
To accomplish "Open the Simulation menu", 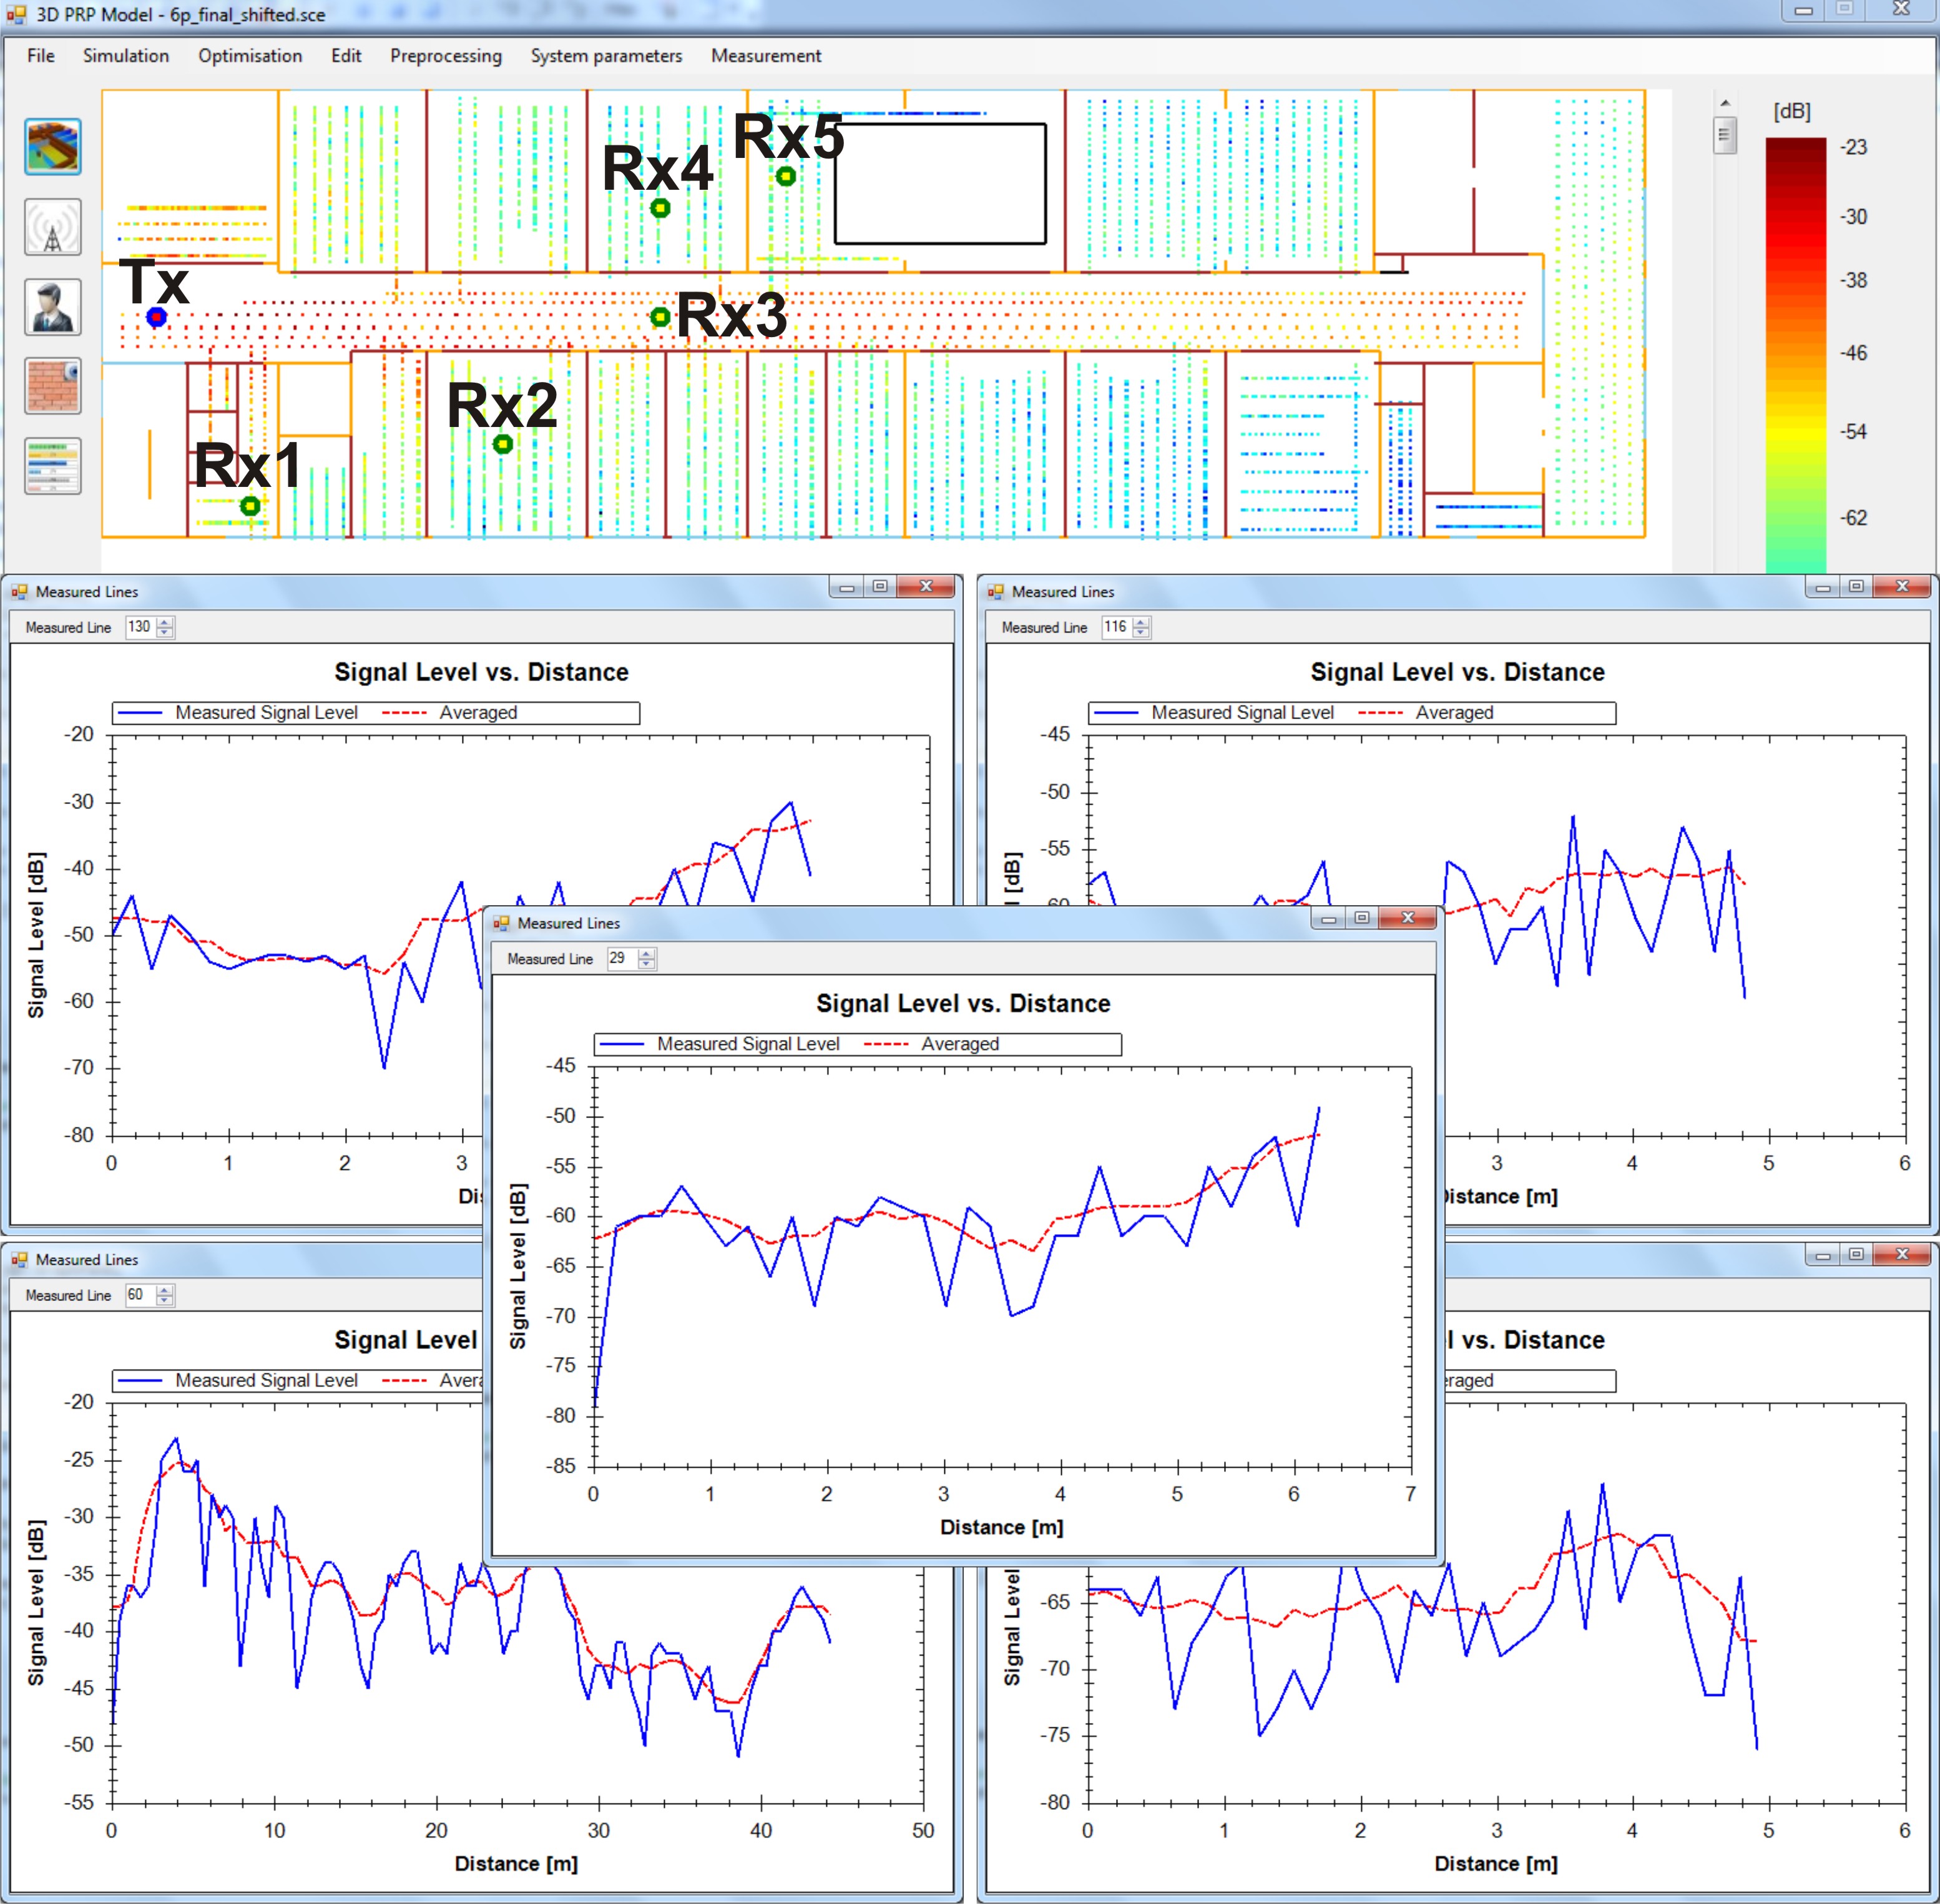I will pyautogui.click(x=126, y=56).
